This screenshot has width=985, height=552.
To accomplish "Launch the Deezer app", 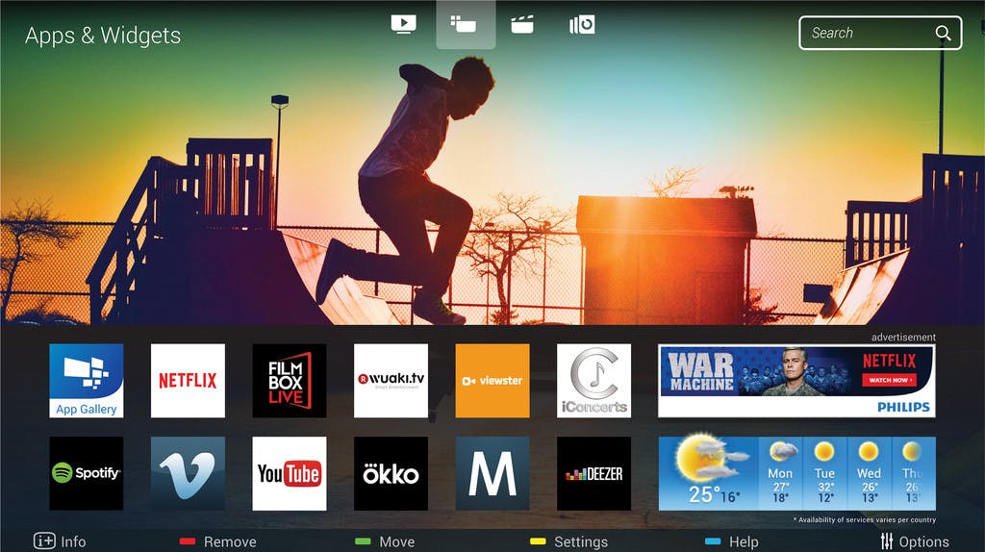I will (x=594, y=473).
